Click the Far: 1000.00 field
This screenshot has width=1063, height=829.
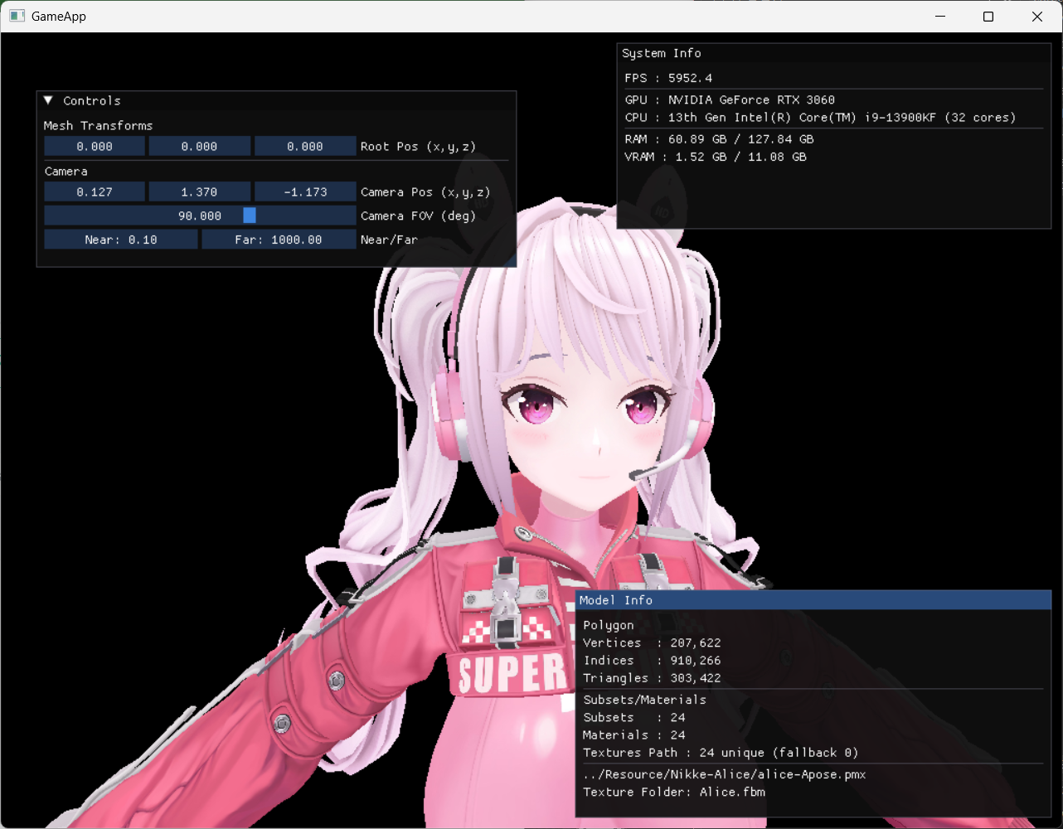pos(279,240)
